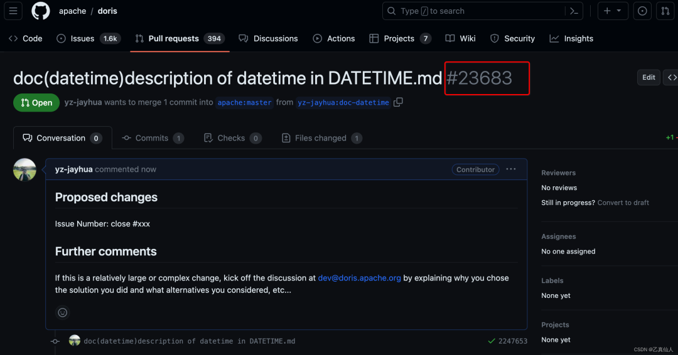678x355 pixels.
Task: Select the Files changed tab
Action: pos(321,138)
